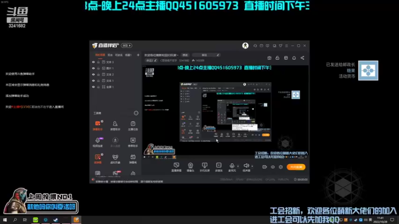This screenshot has height=224, width=399.
Task: Collapse the 工具箱 toolbox section
Action: [136, 113]
